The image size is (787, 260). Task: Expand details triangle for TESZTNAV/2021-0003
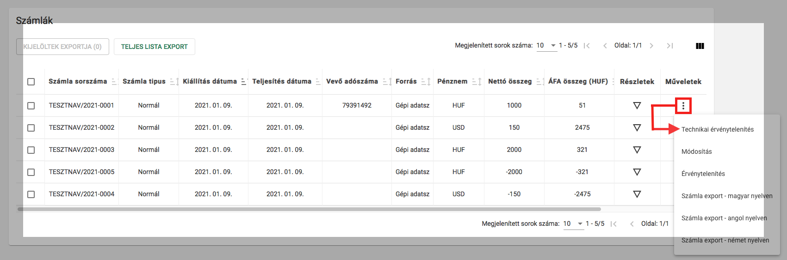(x=637, y=150)
